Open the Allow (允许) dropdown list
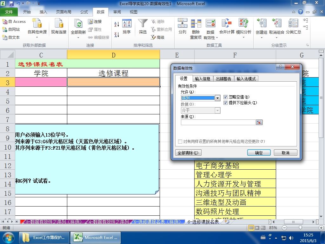The width and height of the screenshot is (325, 244). tap(217, 98)
